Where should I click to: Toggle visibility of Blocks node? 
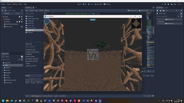22,19
